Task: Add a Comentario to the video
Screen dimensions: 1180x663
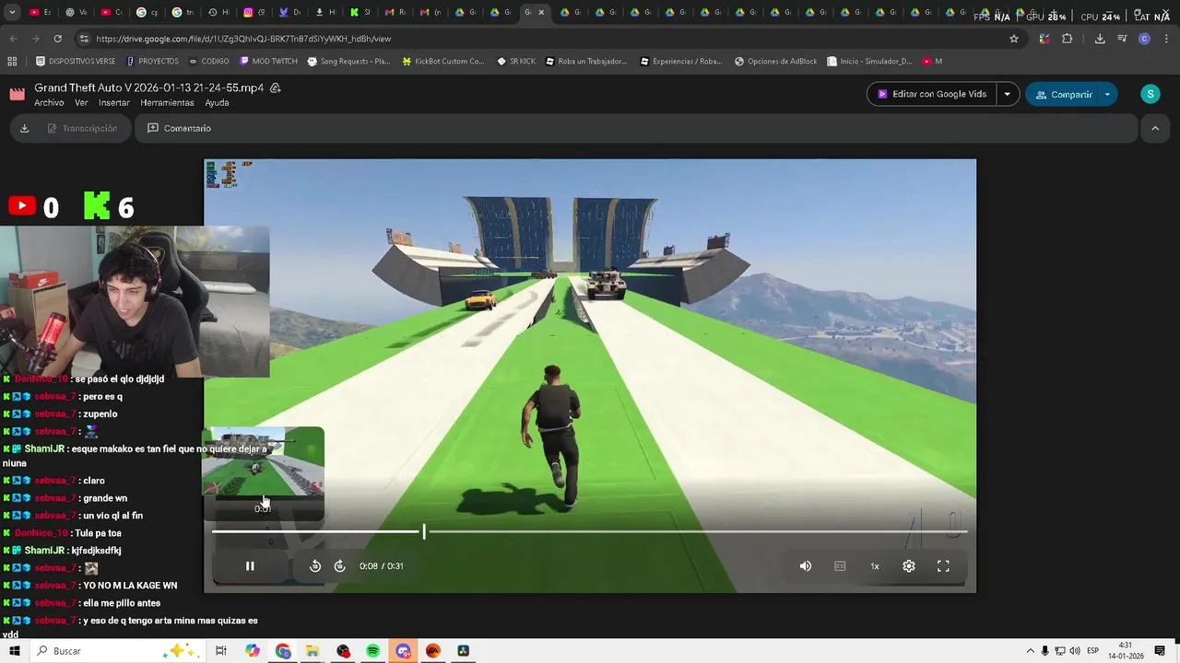Action: click(x=180, y=128)
